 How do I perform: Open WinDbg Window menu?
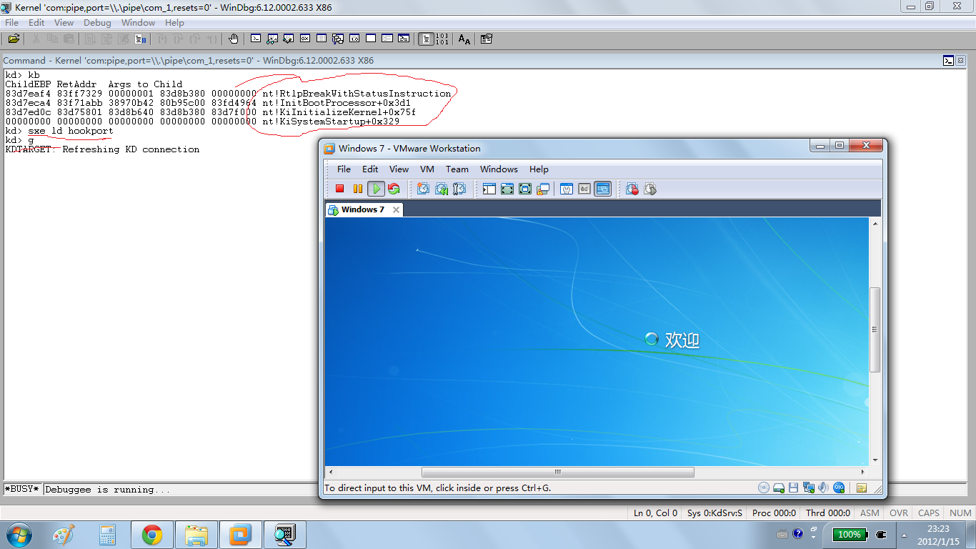pyautogui.click(x=138, y=23)
